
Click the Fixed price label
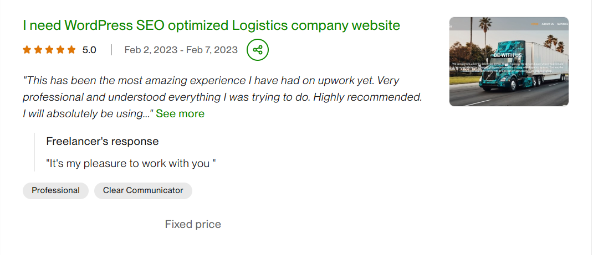193,224
